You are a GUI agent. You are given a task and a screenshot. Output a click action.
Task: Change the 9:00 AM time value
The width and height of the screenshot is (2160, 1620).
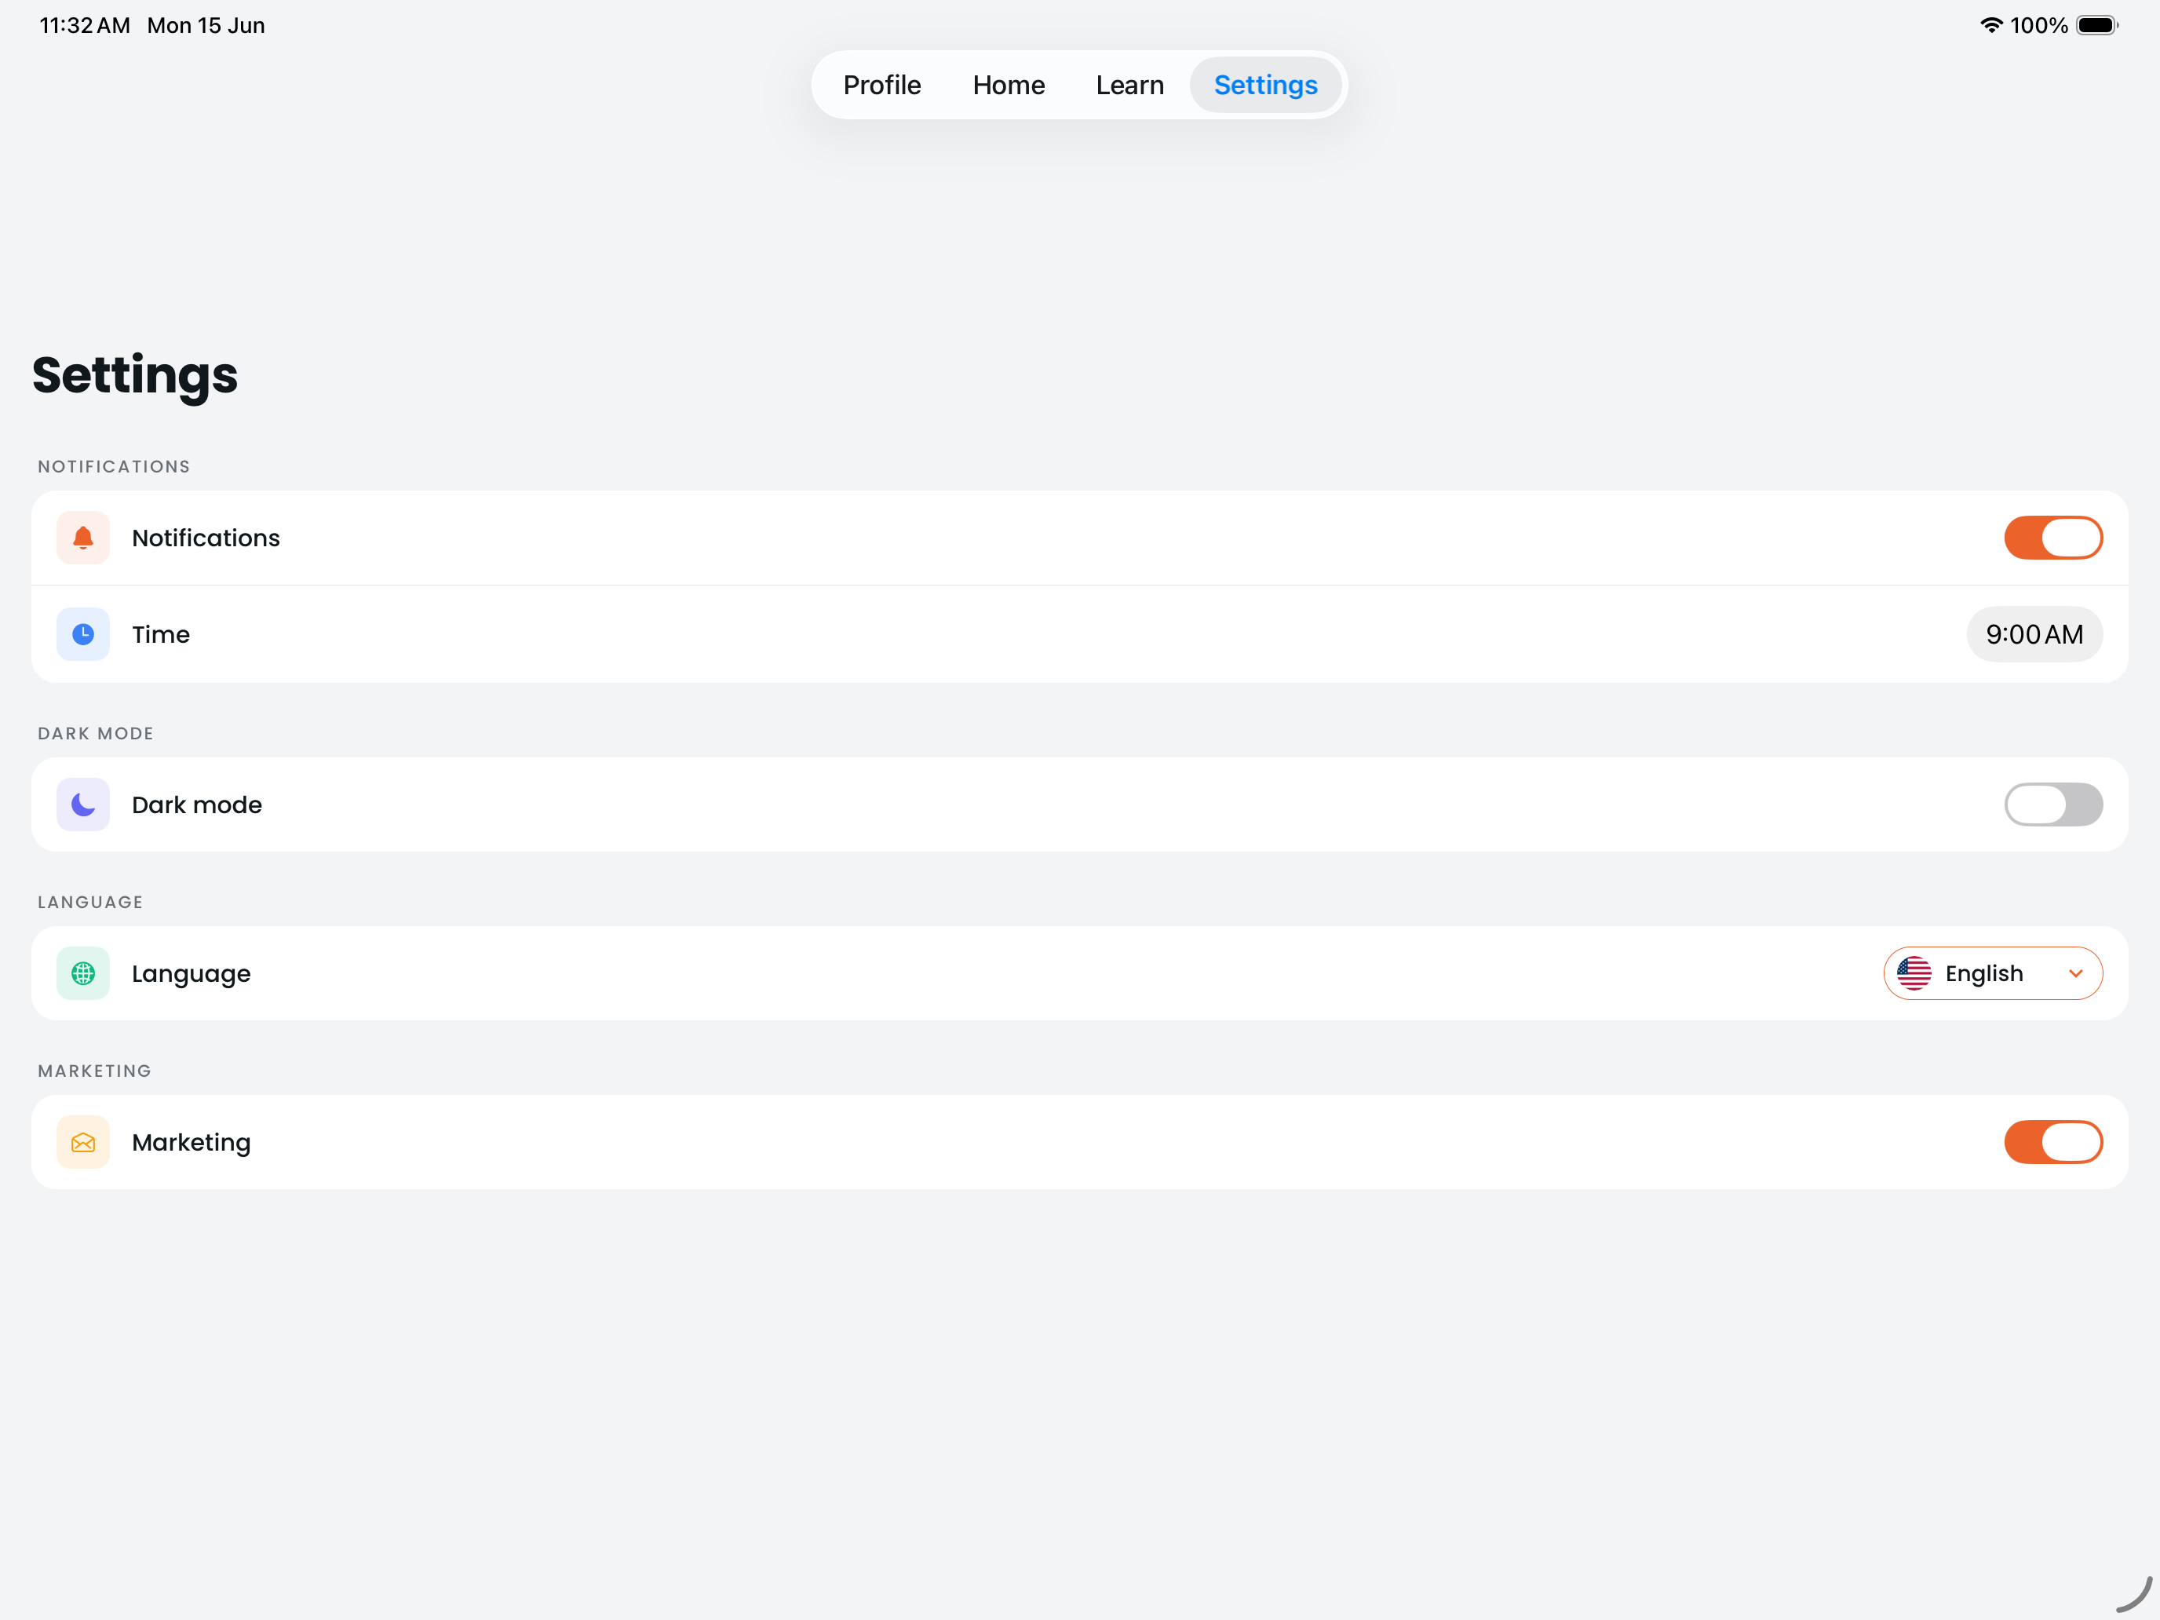[2034, 635]
